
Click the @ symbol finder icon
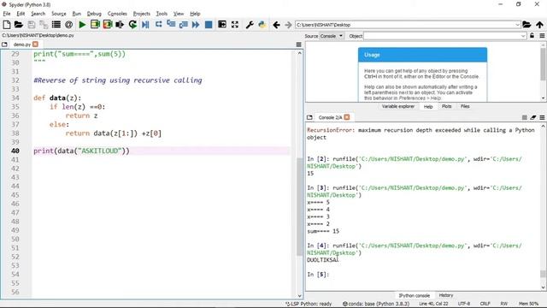(68, 25)
